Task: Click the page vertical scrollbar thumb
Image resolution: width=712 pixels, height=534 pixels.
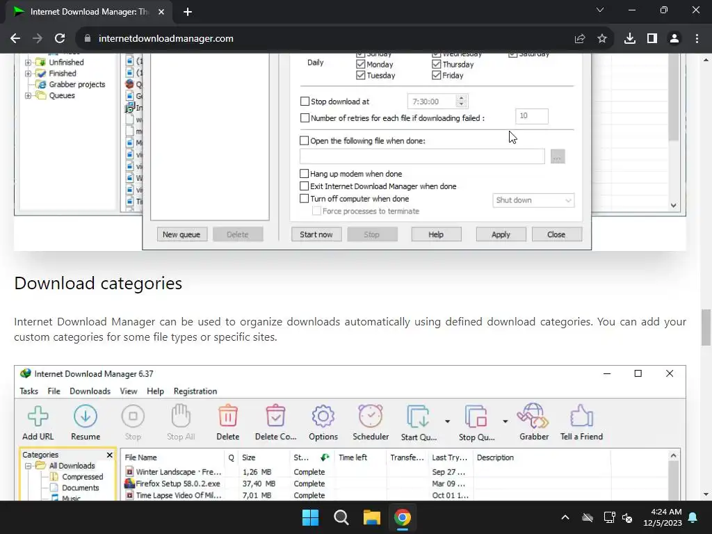Action: click(706, 327)
